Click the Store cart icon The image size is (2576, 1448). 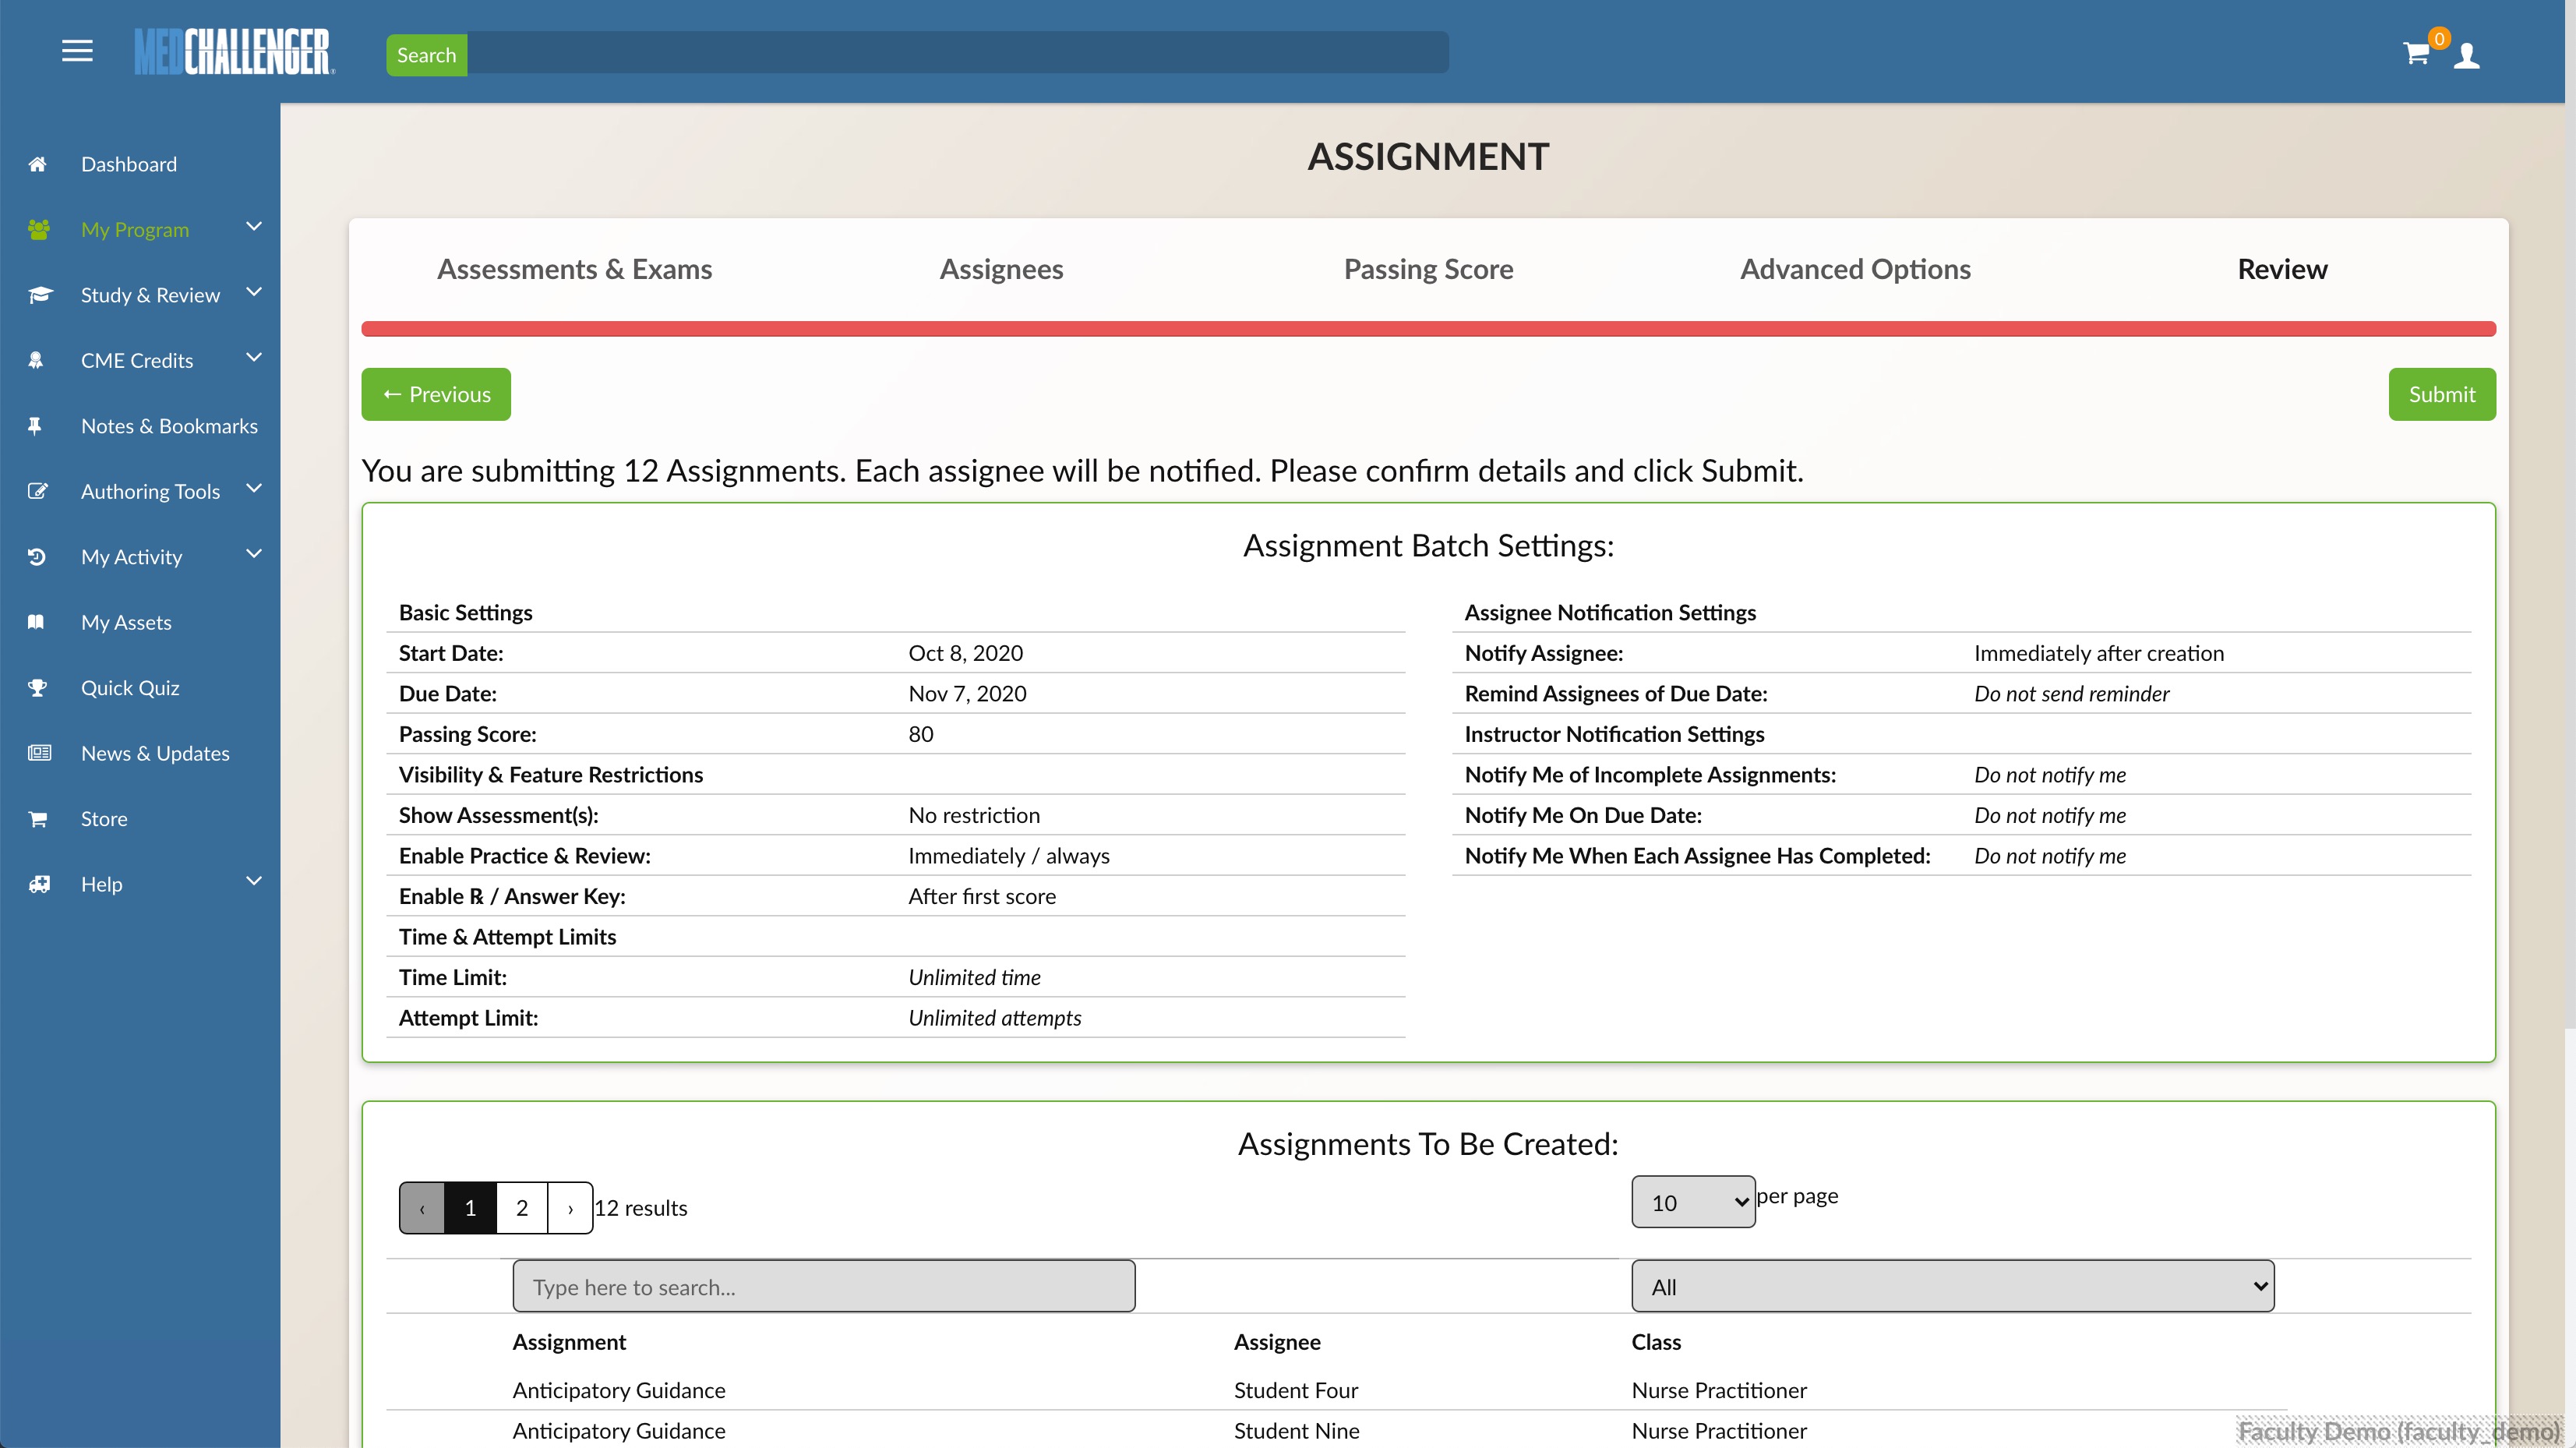pos(38,819)
